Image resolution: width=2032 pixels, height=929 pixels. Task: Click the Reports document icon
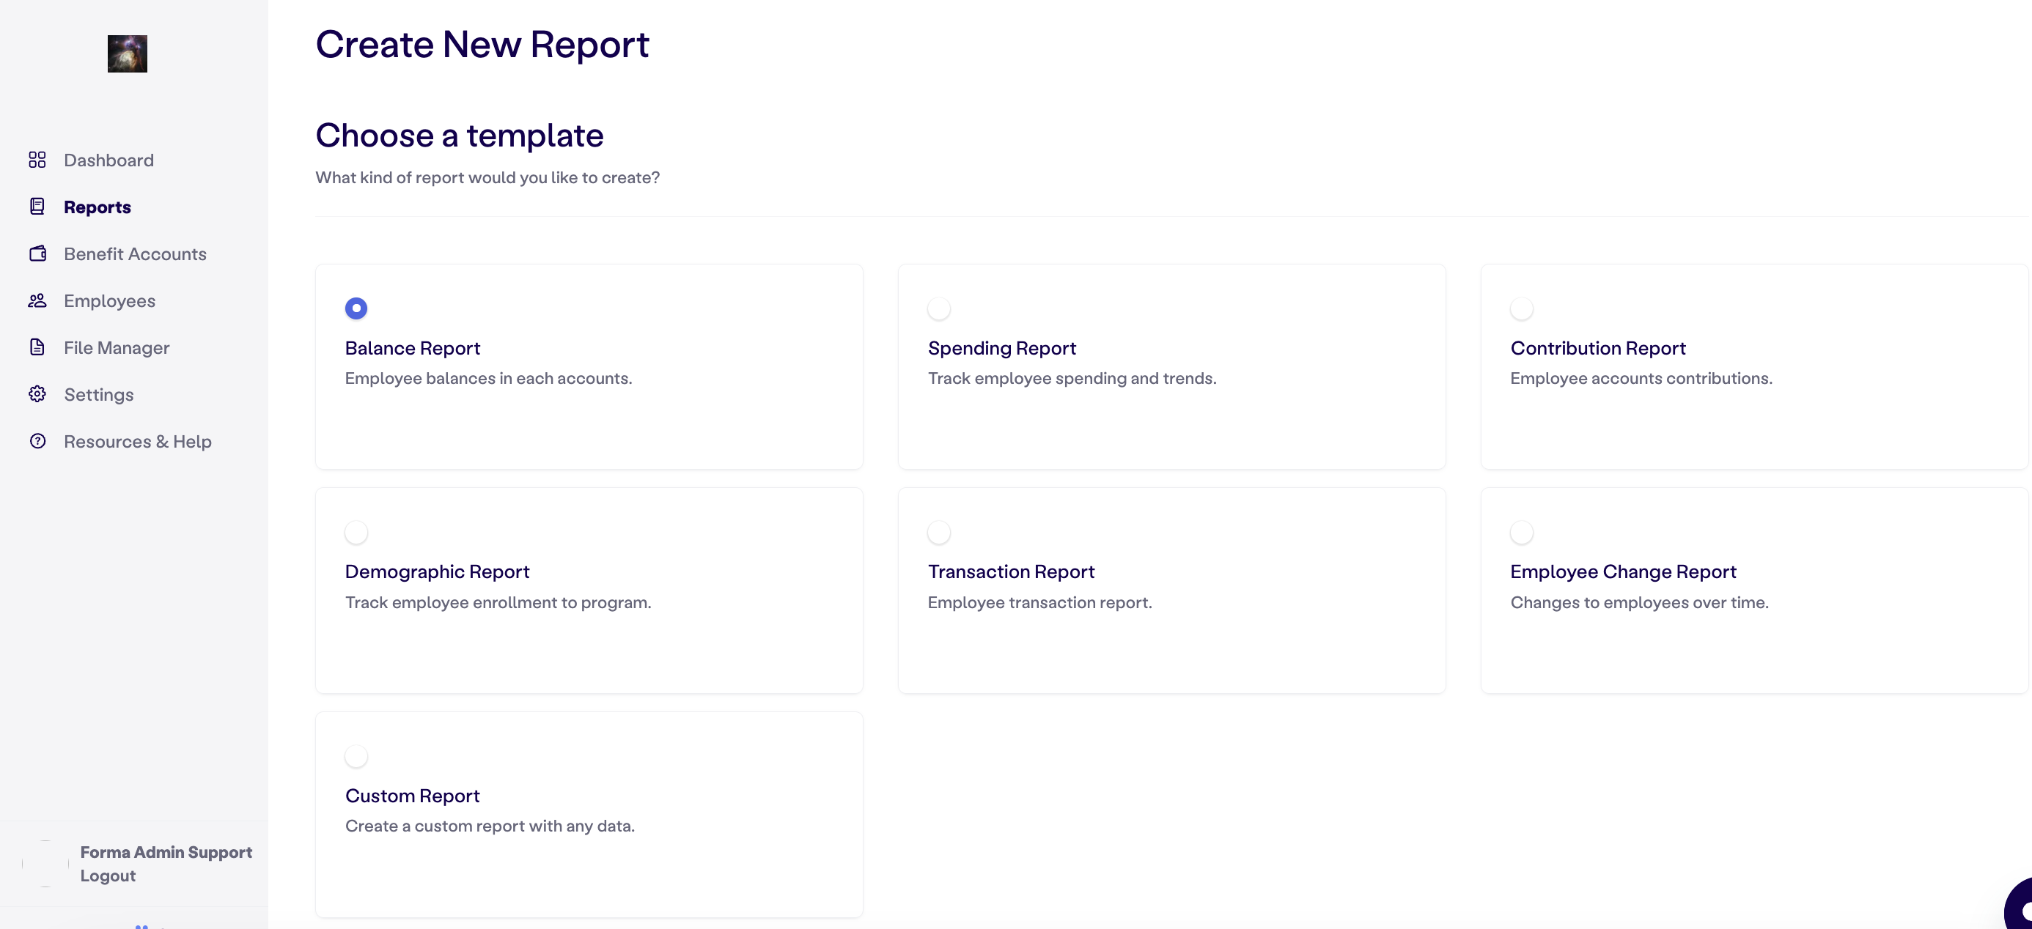(37, 207)
